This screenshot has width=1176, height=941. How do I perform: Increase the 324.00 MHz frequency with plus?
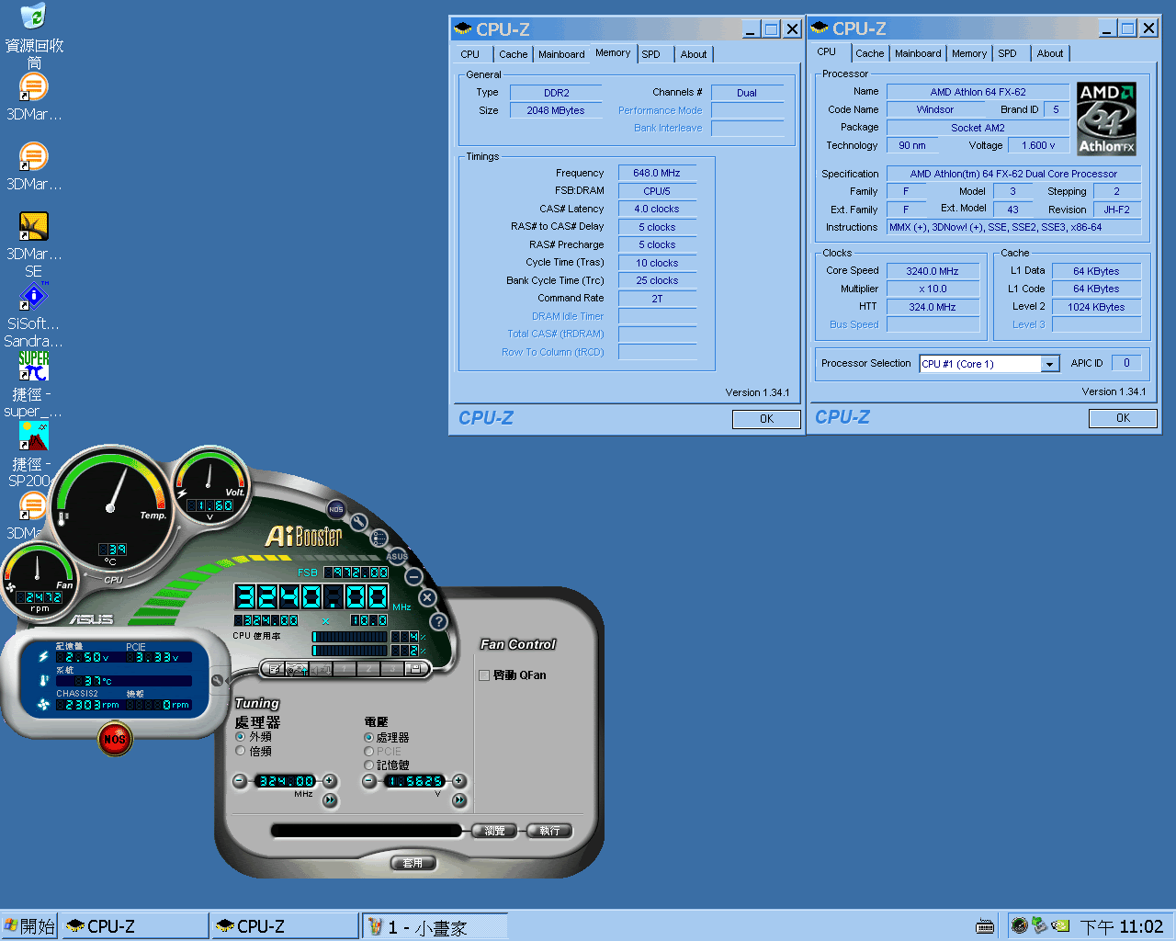tap(329, 781)
